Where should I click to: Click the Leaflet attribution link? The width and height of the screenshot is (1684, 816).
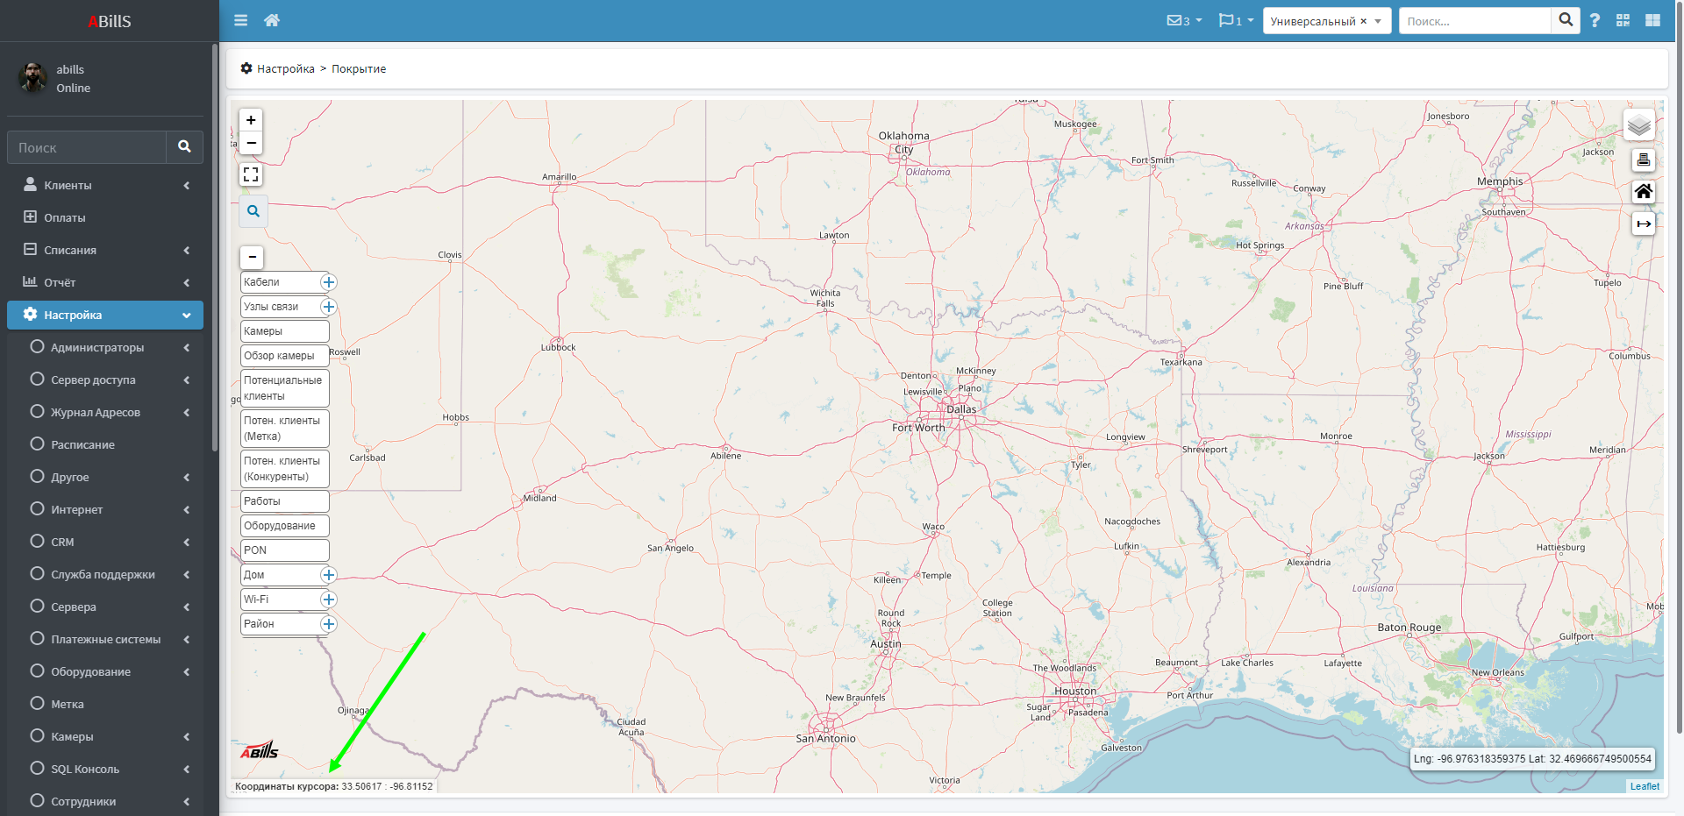coord(1644,786)
